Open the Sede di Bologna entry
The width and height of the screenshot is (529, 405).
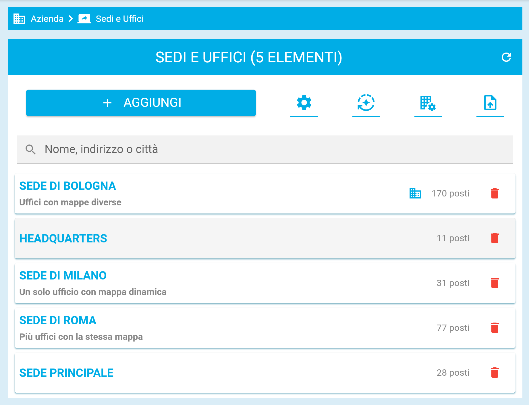click(68, 186)
